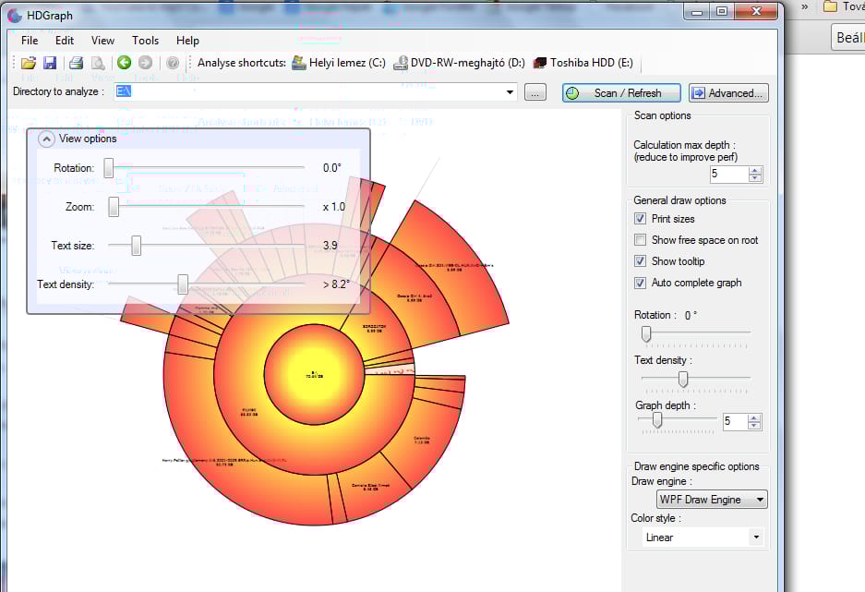
Task: Click the Calculation max depth value field
Action: tap(728, 175)
